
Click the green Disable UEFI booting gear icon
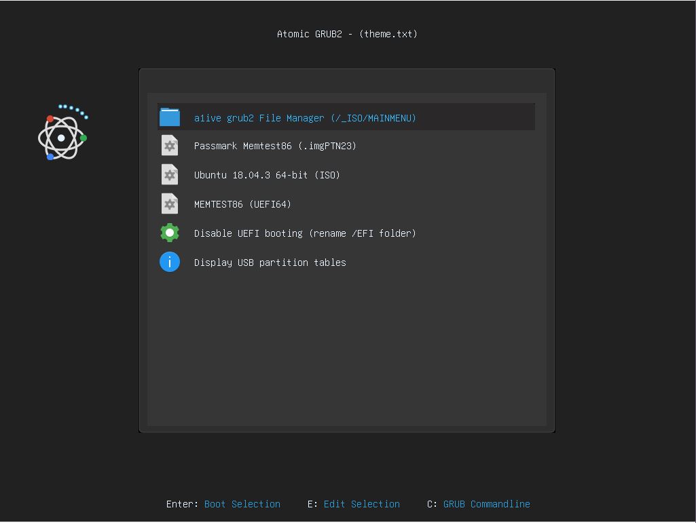[170, 233]
